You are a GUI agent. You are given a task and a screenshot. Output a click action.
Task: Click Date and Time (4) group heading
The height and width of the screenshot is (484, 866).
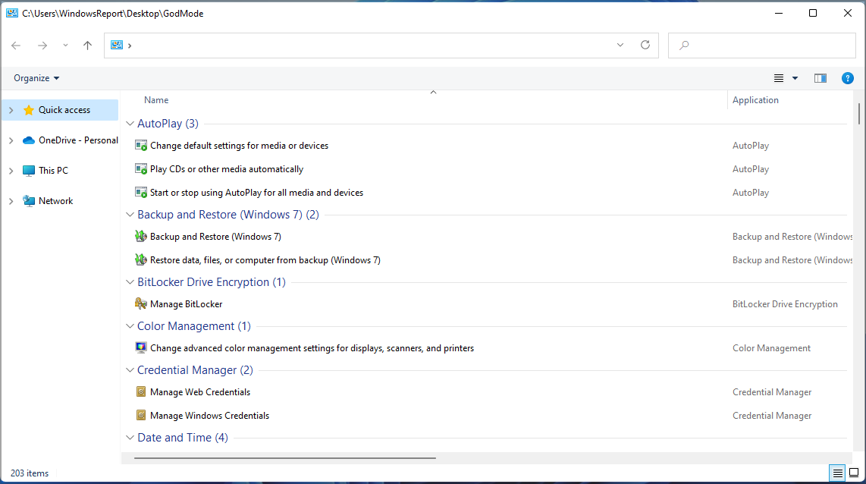click(x=182, y=438)
